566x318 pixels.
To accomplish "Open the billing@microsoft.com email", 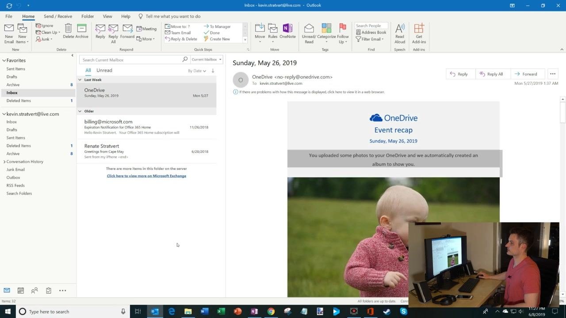I will tap(146, 127).
